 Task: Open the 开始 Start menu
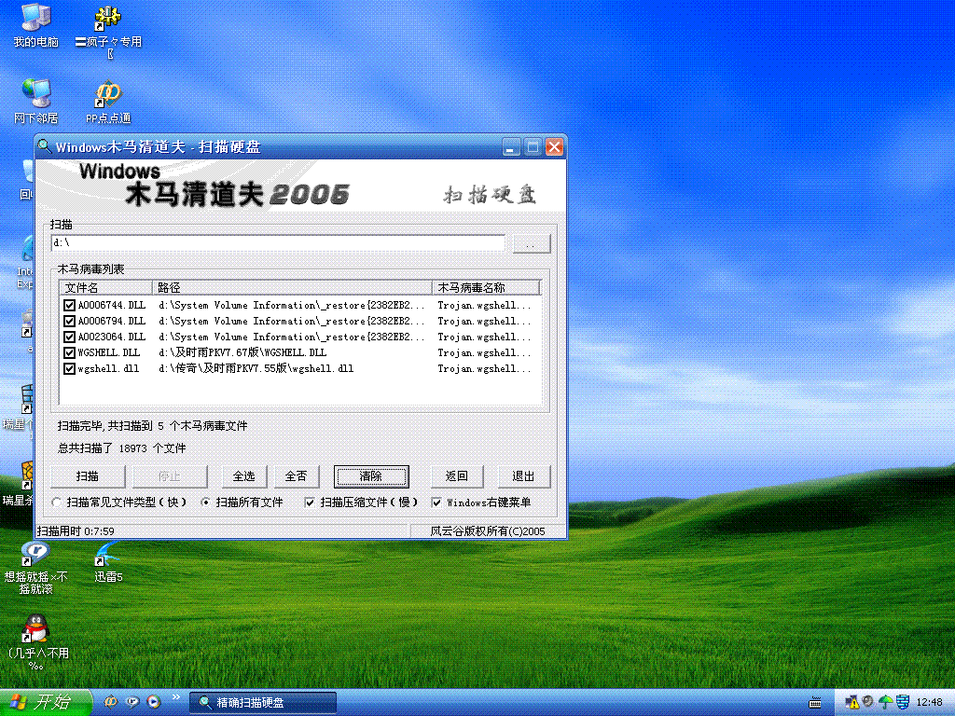[46, 702]
